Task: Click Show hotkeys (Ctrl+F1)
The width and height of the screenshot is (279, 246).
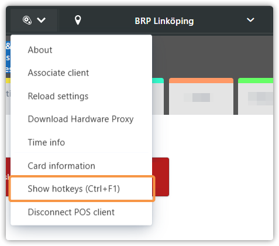Action: pyautogui.click(x=81, y=189)
